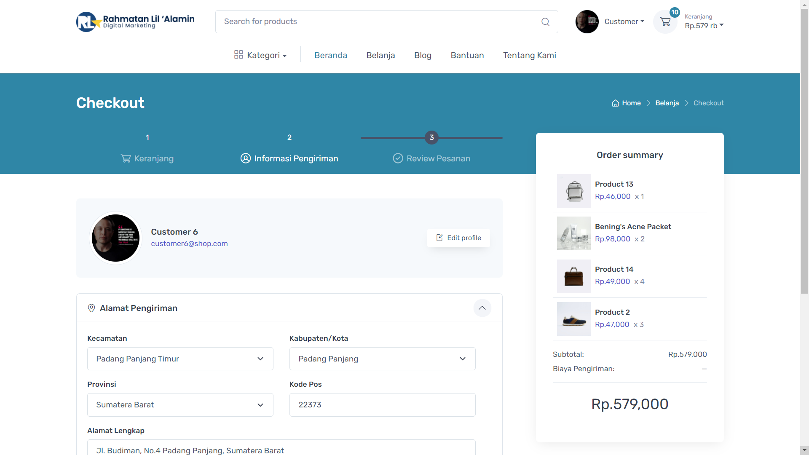Viewport: 809px width, 455px height.
Task: Click customer avatar in header
Action: tap(587, 22)
